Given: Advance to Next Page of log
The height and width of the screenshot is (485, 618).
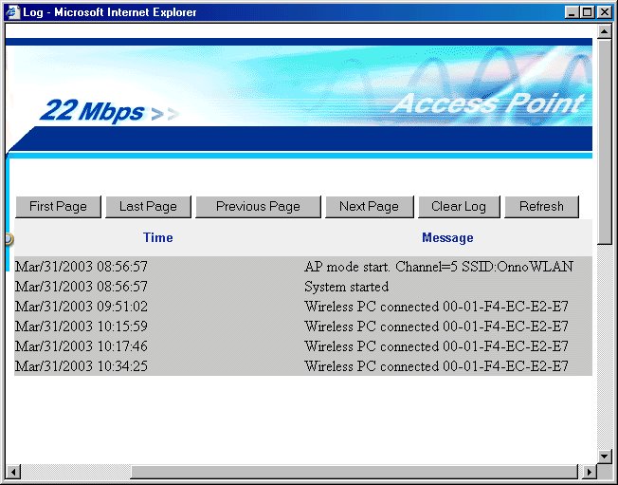Looking at the screenshot, I should coord(370,206).
